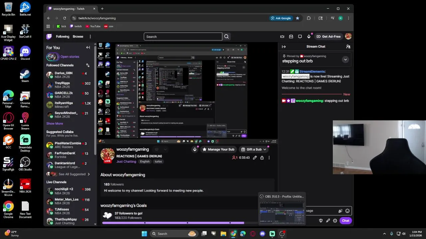426x239 pixels.
Task: Open moderator sword tools icon in chat
Action: tap(328, 220)
